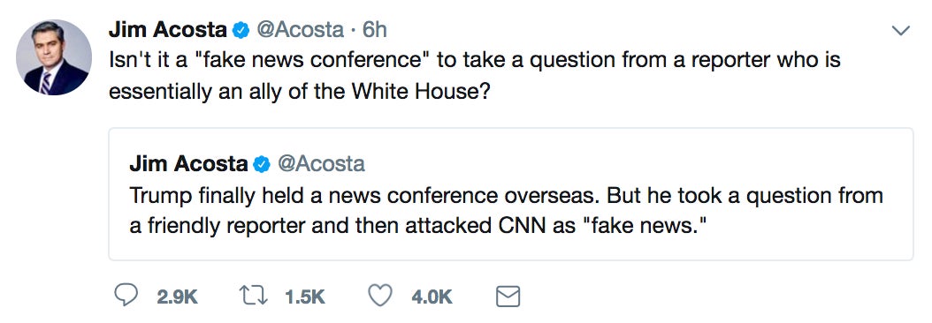Image resolution: width=932 pixels, height=323 pixels.
Task: Retweet using the retweet arrows icon
Action: click(254, 296)
